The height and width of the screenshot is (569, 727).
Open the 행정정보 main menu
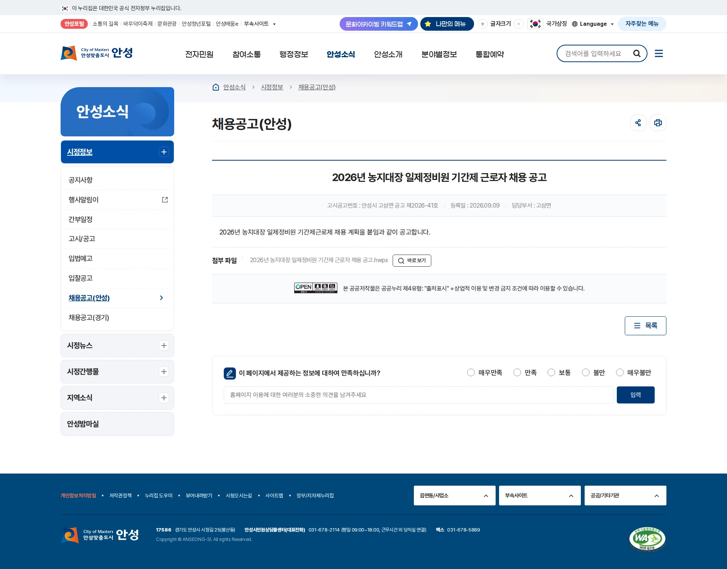pyautogui.click(x=293, y=54)
